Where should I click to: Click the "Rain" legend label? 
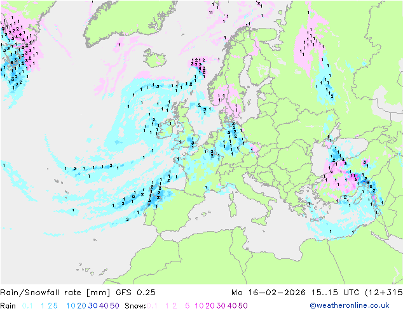pos(8,306)
